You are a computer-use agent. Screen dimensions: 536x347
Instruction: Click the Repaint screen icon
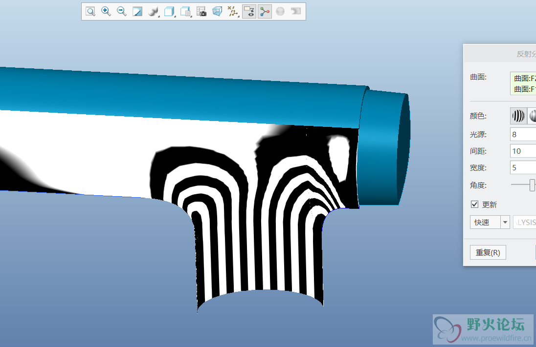pos(137,12)
